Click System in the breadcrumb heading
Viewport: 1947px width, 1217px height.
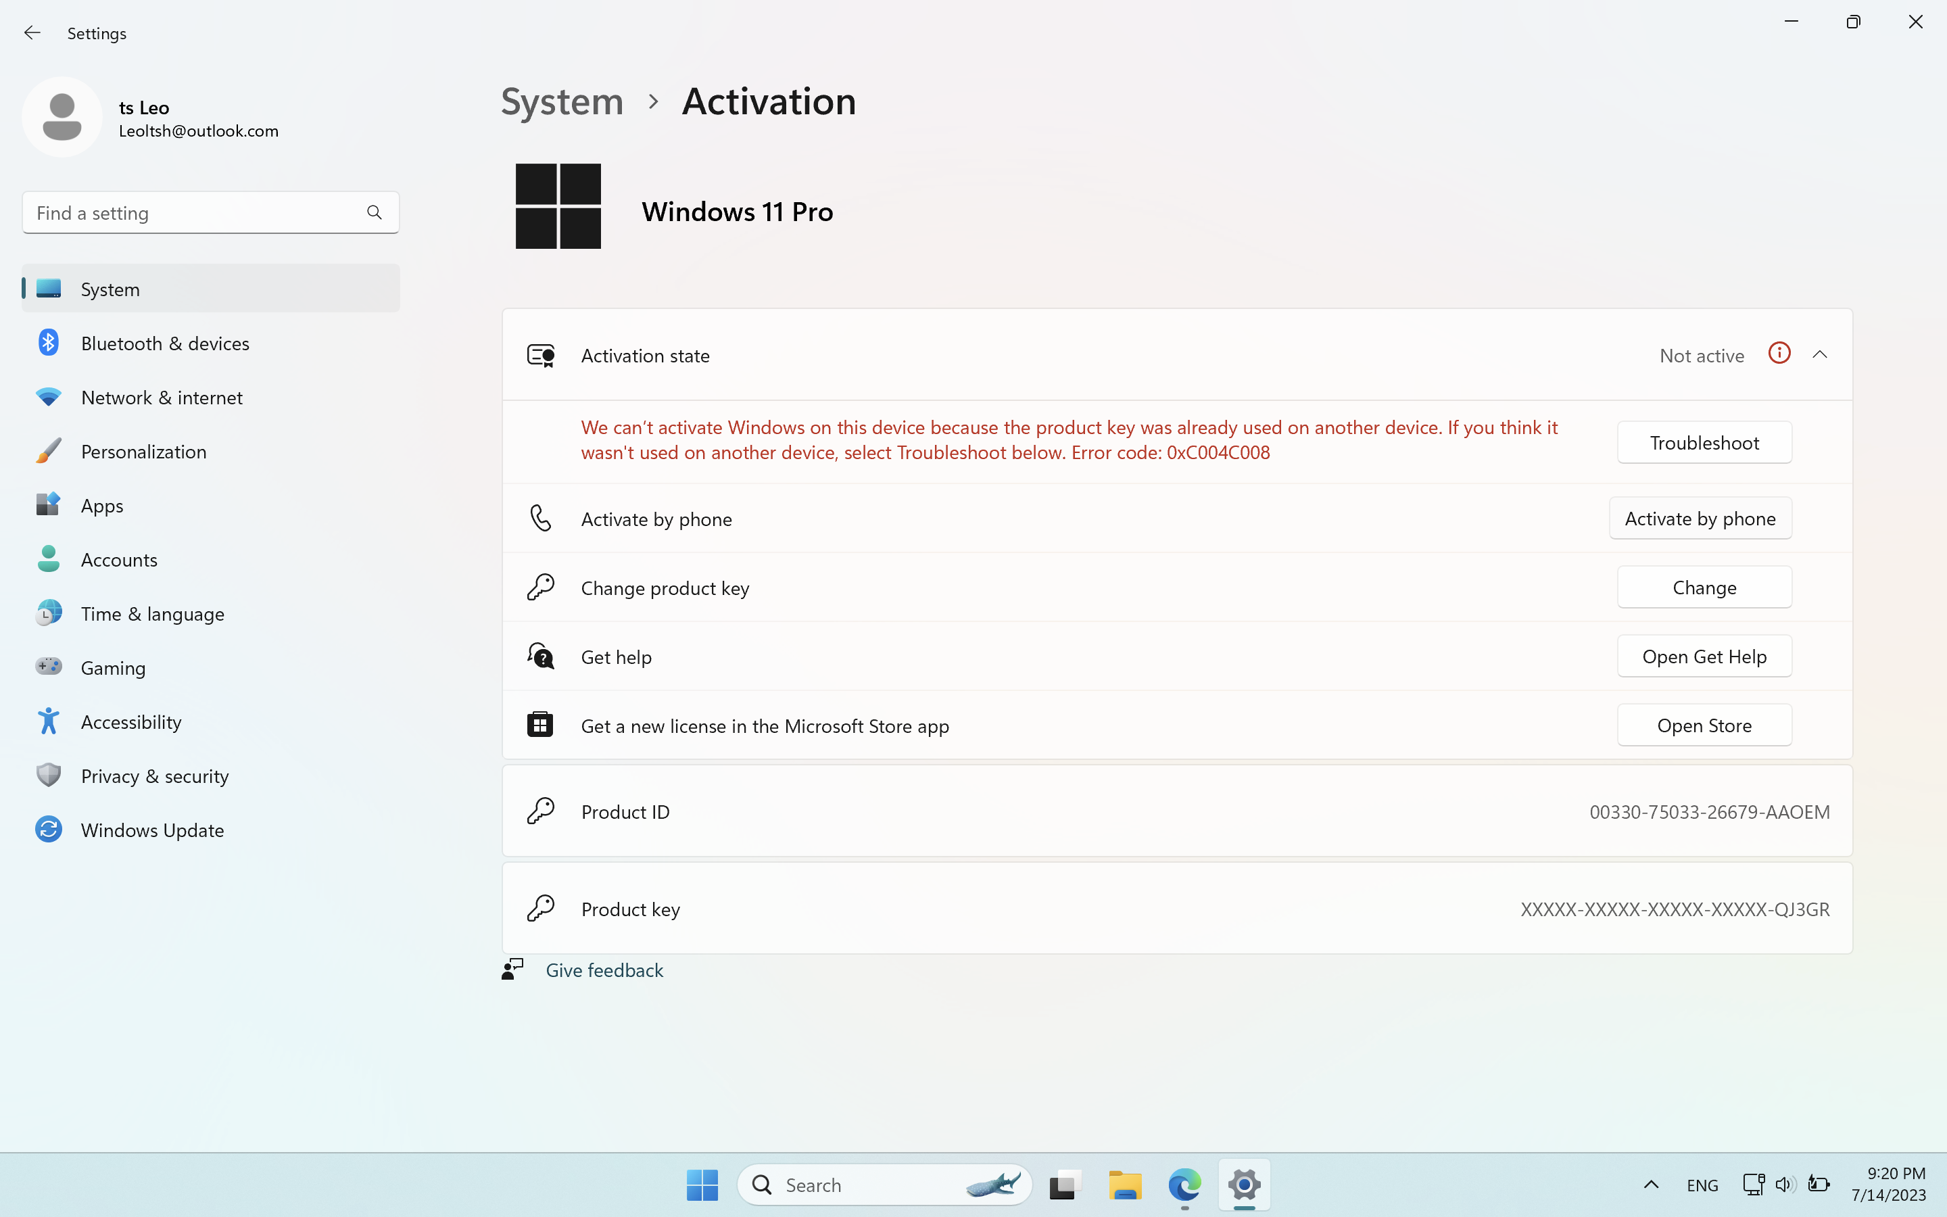(x=562, y=102)
